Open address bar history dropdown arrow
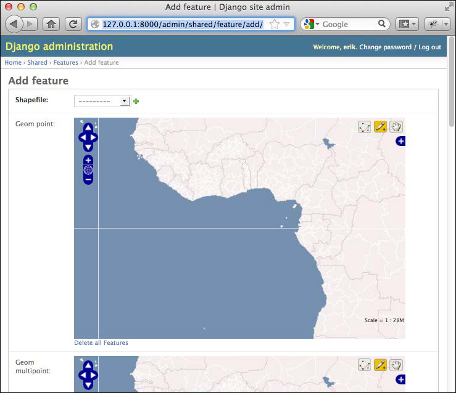 (287, 24)
